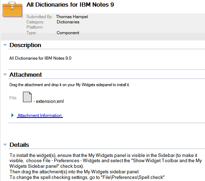This screenshot has width=205, height=181.
Task: Click the Submitted By label
Action: (39, 17)
